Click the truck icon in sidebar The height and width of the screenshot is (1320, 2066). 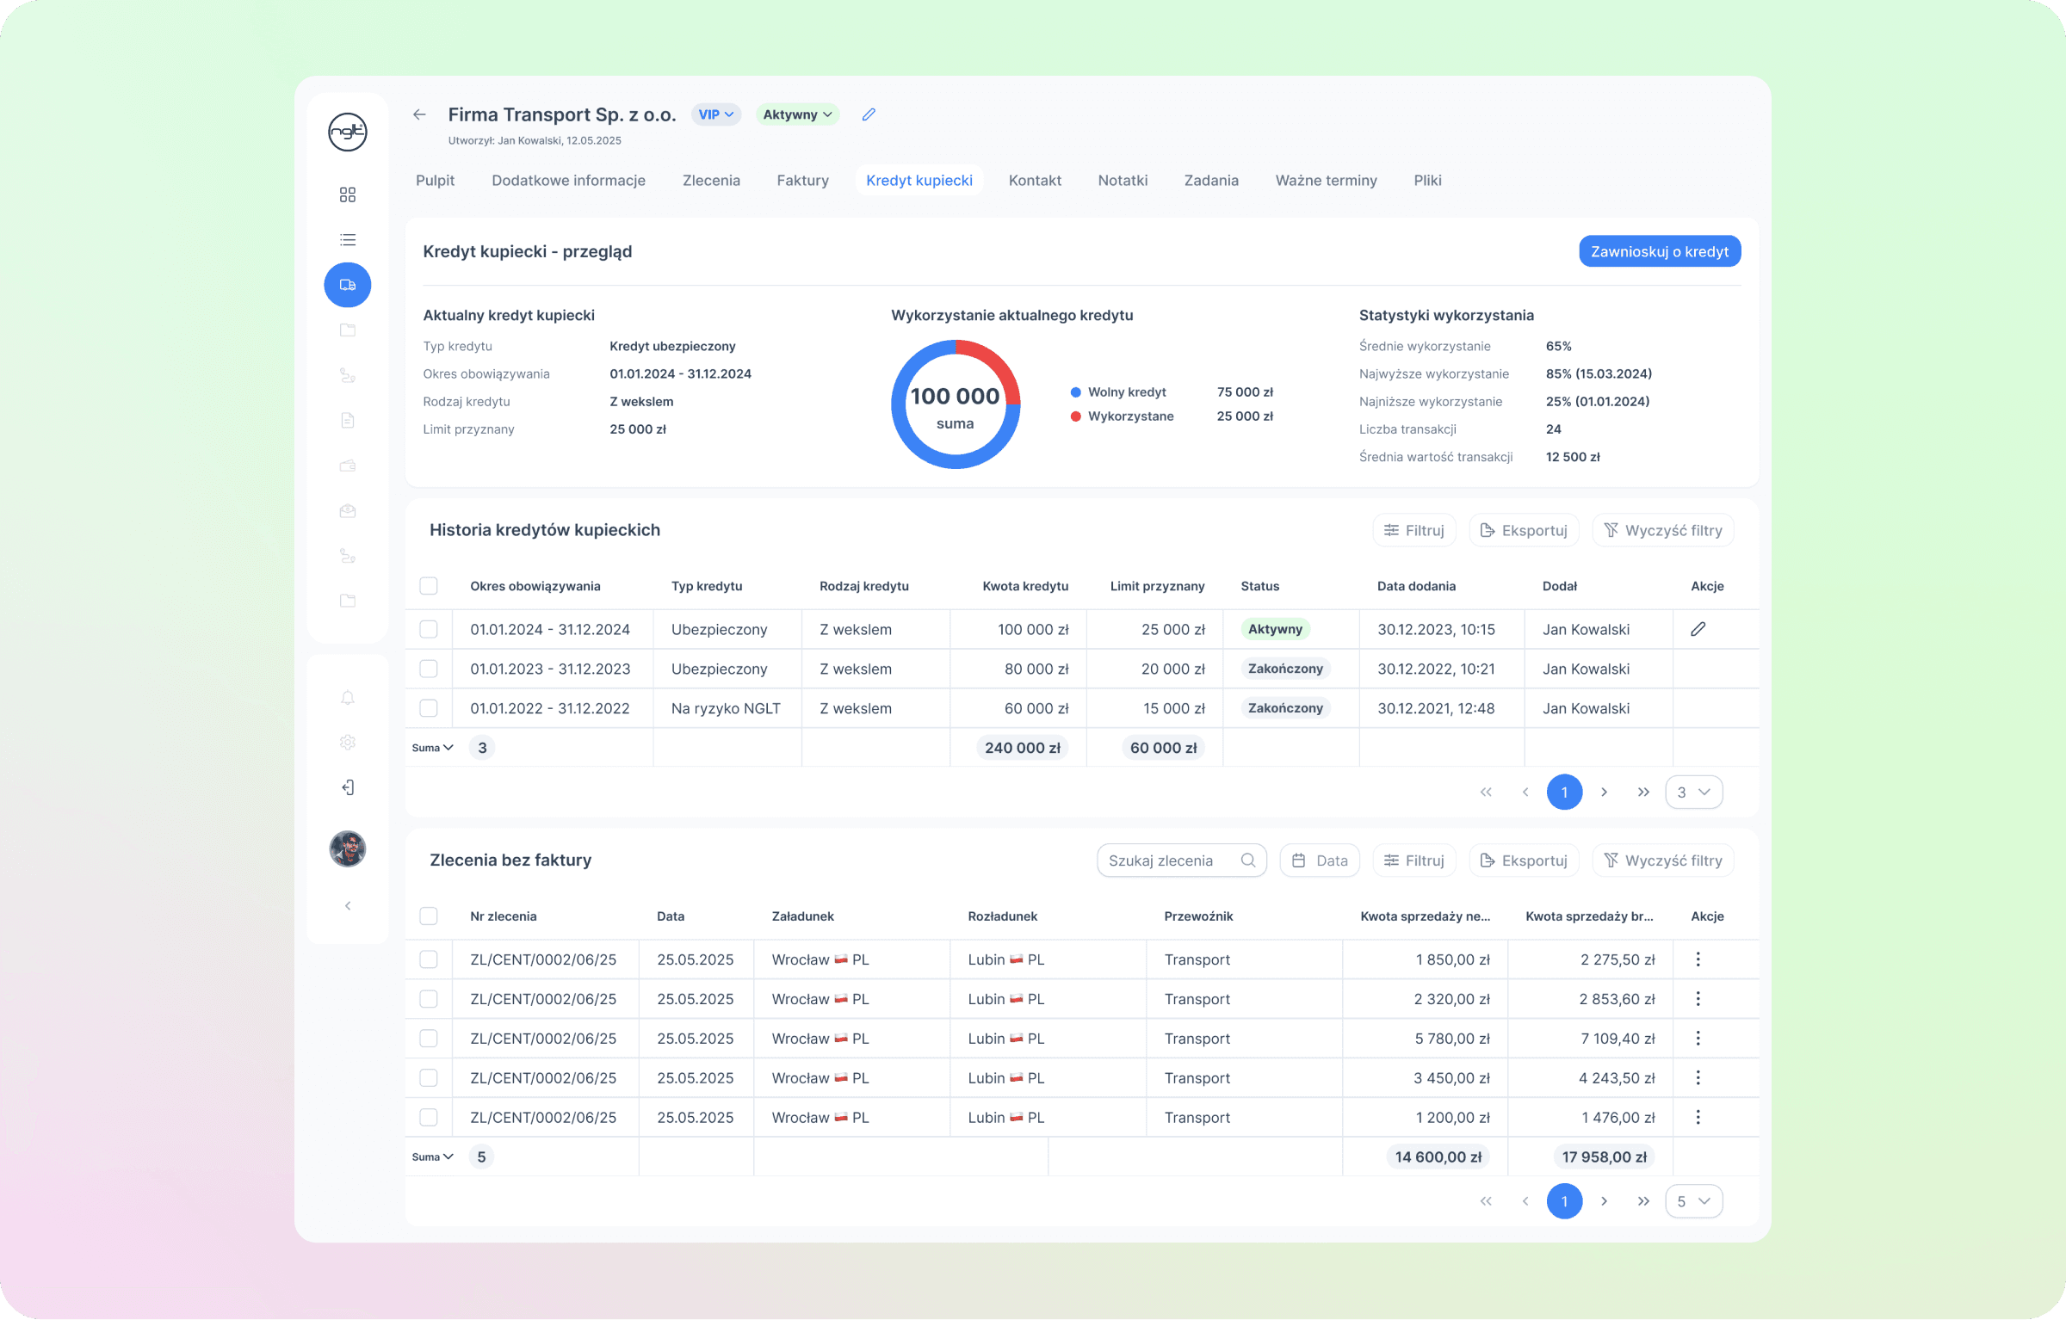(347, 285)
